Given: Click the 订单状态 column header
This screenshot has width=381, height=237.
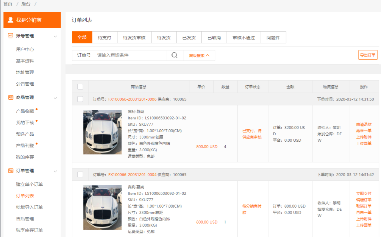Looking at the screenshot, I should [253, 87].
